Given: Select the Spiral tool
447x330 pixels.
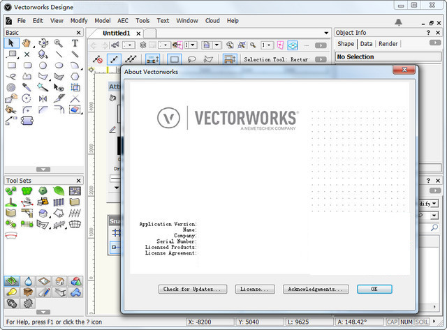Looking at the screenshot, I should tap(11, 88).
